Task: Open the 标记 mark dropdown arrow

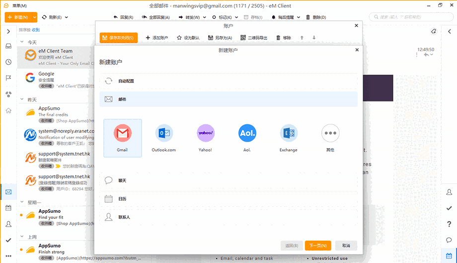Action: click(x=236, y=17)
